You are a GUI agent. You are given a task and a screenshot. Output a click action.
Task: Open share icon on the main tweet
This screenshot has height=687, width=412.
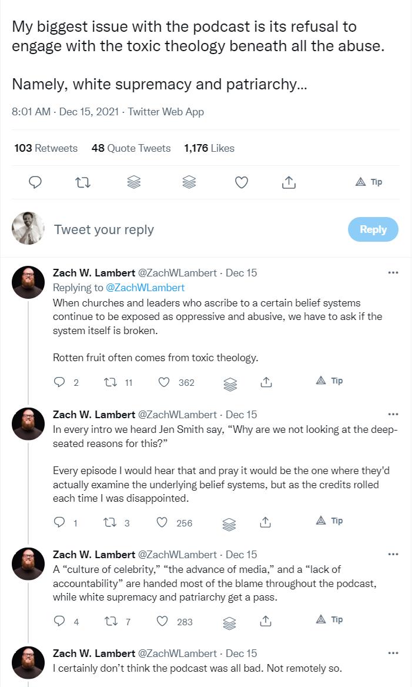pos(289,182)
